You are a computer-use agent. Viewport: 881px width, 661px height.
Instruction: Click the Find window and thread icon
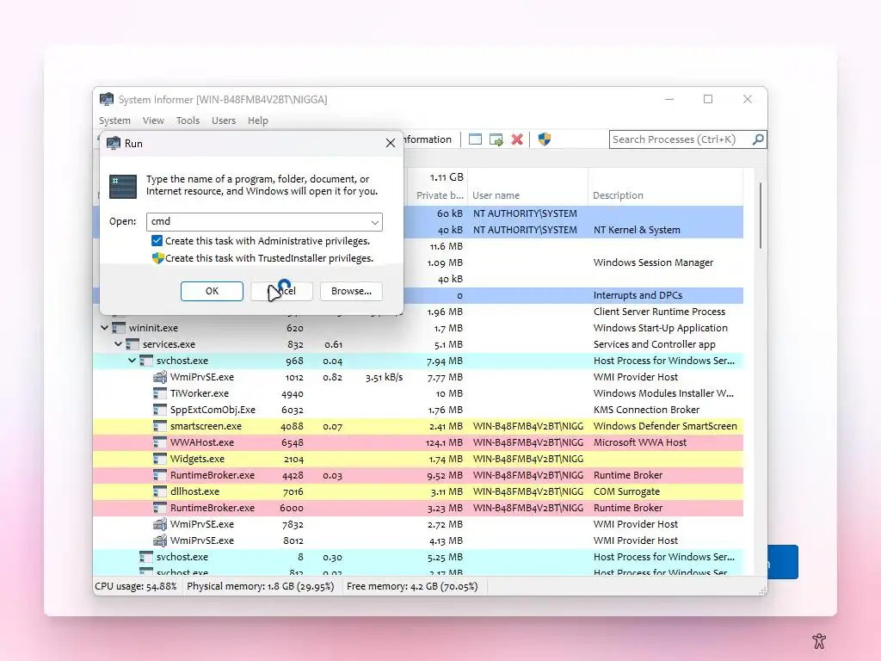(496, 139)
